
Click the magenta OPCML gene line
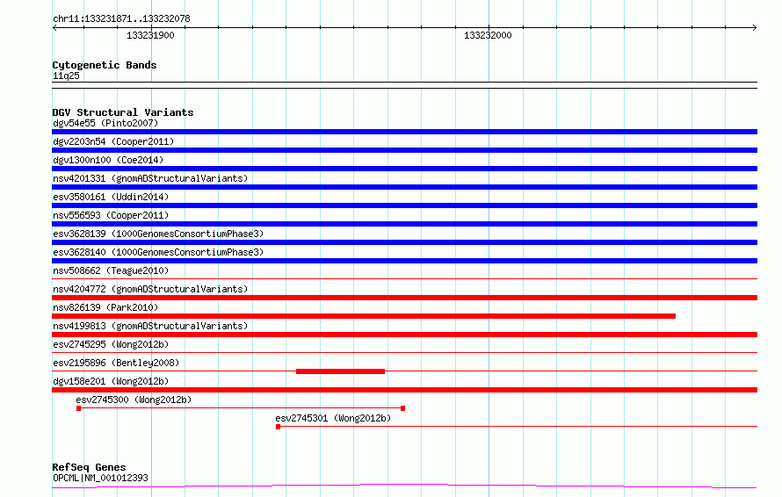coord(404,486)
